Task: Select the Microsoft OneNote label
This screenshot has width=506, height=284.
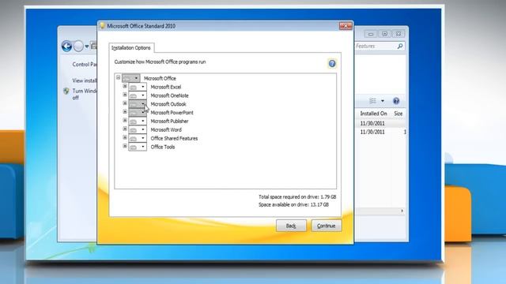Action: pyautogui.click(x=169, y=95)
